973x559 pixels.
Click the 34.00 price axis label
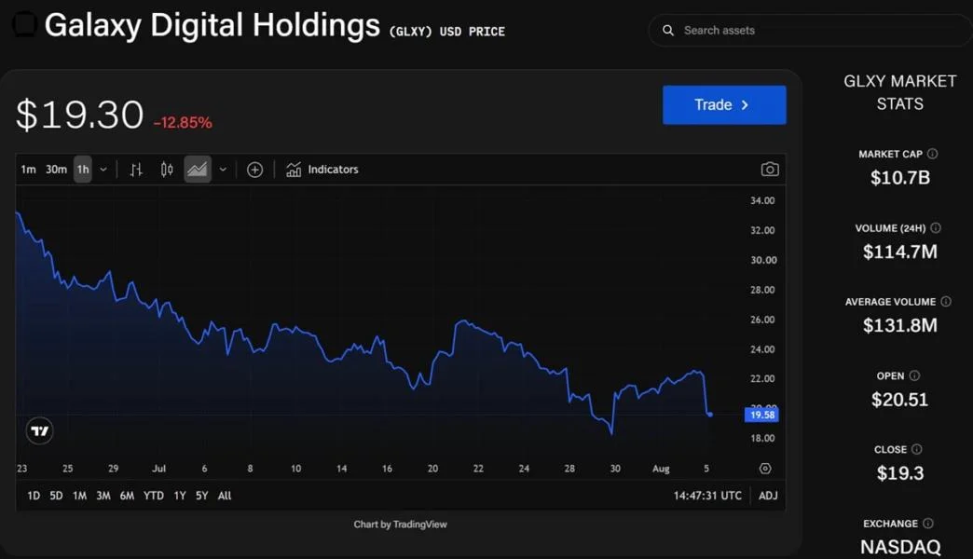pos(762,200)
